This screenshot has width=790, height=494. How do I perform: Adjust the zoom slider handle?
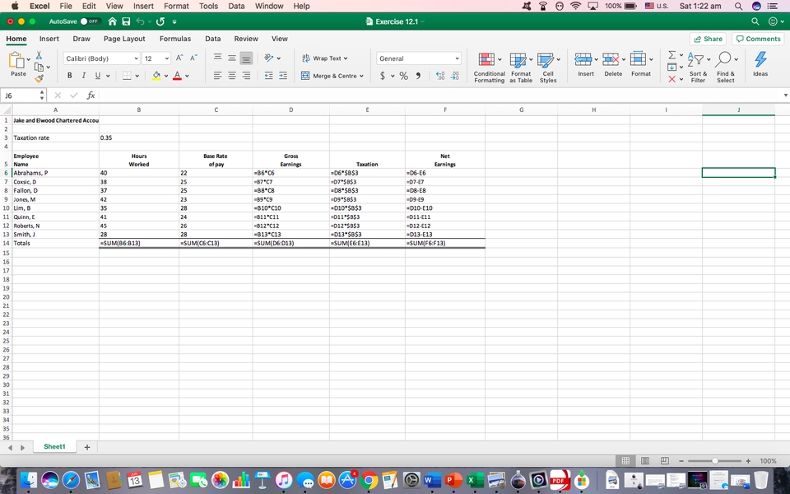(714, 461)
